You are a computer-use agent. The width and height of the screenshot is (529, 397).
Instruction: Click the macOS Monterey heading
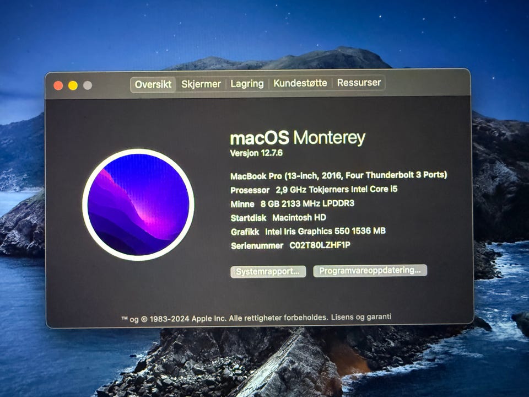[x=298, y=137]
